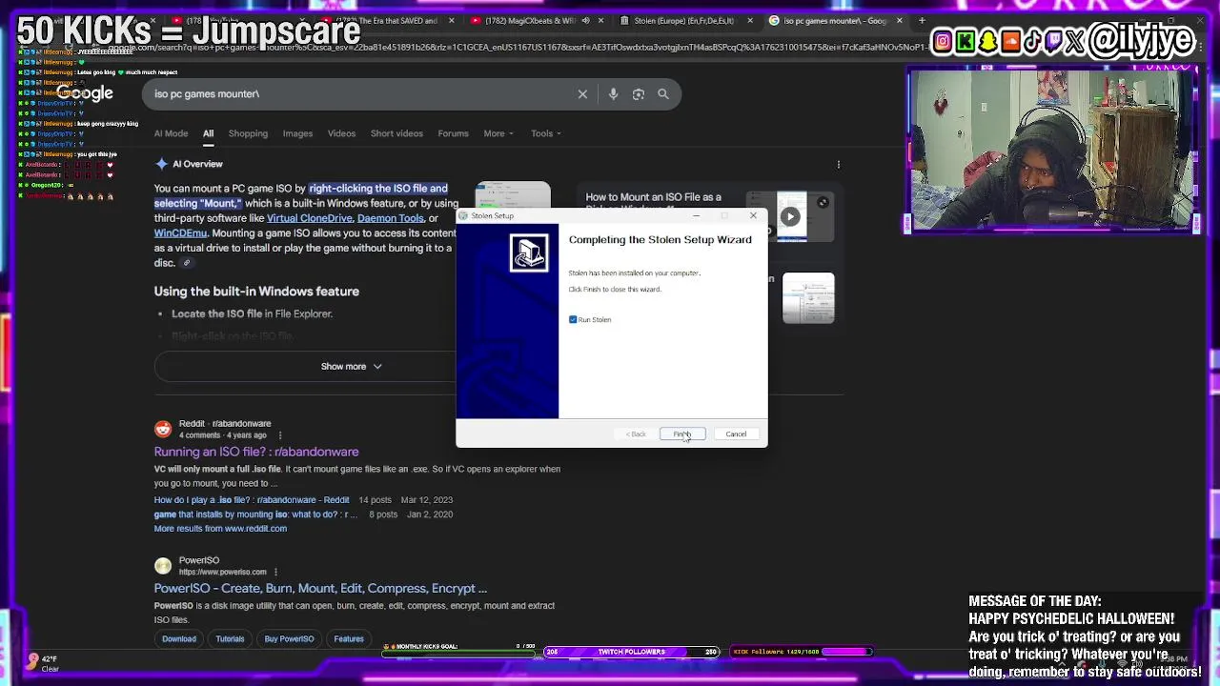
Task: Play the mount ISO video thumbnail
Action: pos(790,216)
